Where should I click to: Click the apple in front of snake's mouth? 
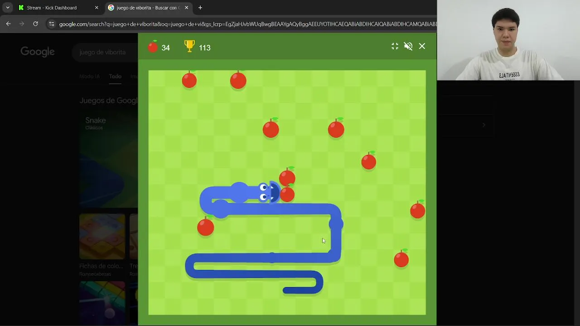pos(287,193)
